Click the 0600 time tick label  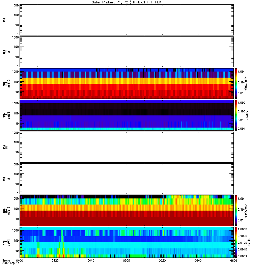click(x=233, y=260)
